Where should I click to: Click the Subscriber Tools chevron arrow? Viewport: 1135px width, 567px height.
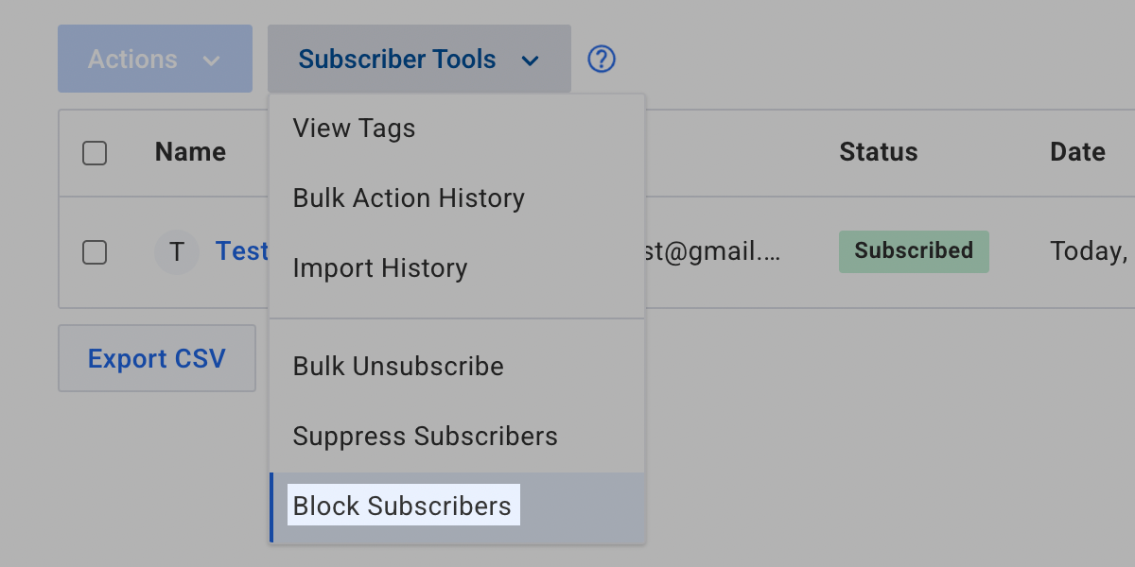coord(530,61)
